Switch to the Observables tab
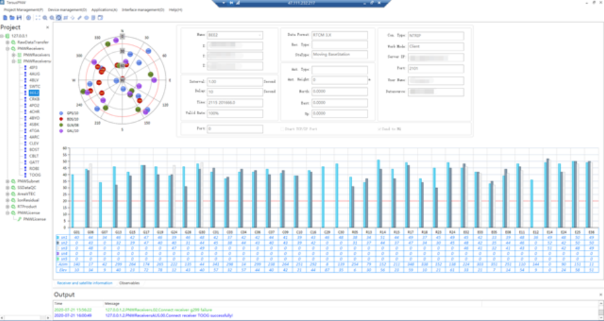This screenshot has width=604, height=321. coord(132,282)
